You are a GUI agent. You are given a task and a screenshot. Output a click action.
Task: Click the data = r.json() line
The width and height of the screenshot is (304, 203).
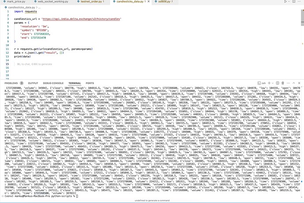(x=39, y=53)
